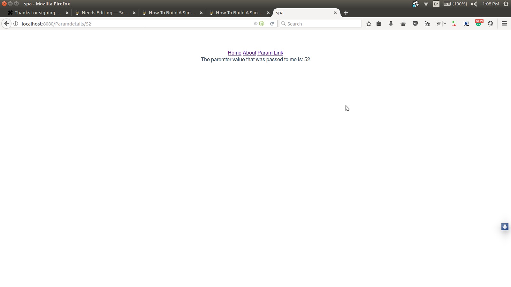Click the blue download arrow floating widget

[505, 227]
